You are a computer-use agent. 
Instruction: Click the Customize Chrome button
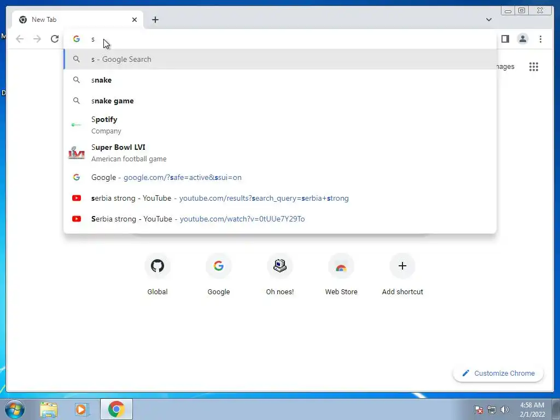(x=498, y=373)
